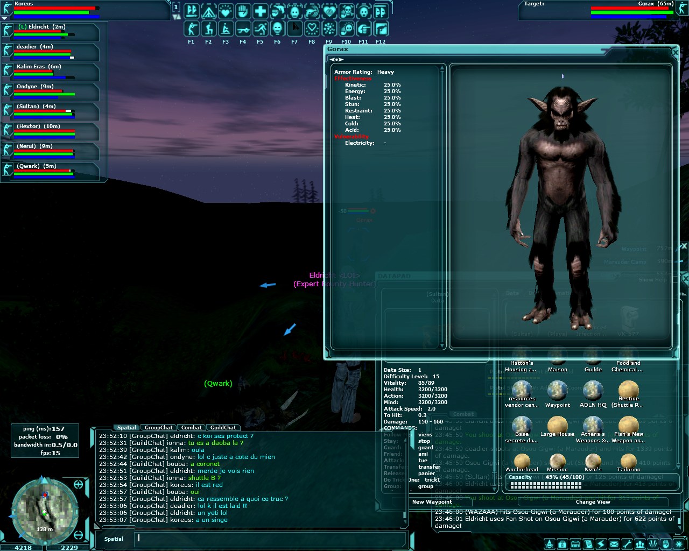Select group member Kalim Eras
The height and width of the screenshot is (551, 689).
[50, 72]
